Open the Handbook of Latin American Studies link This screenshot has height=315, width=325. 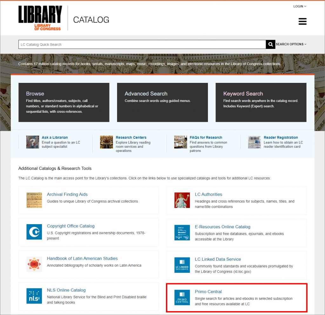pos(82,258)
